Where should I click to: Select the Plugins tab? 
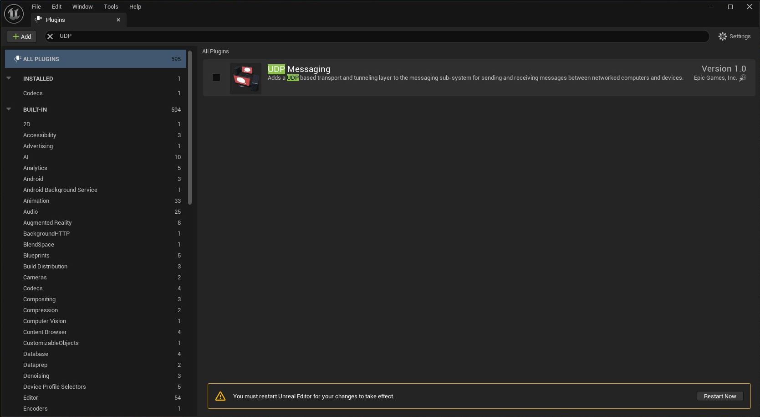[78, 20]
